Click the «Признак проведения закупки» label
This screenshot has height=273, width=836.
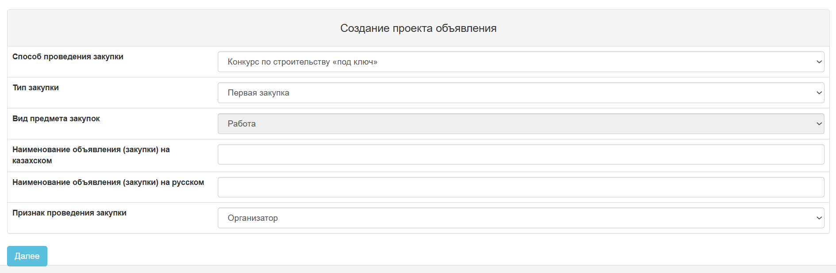[69, 213]
